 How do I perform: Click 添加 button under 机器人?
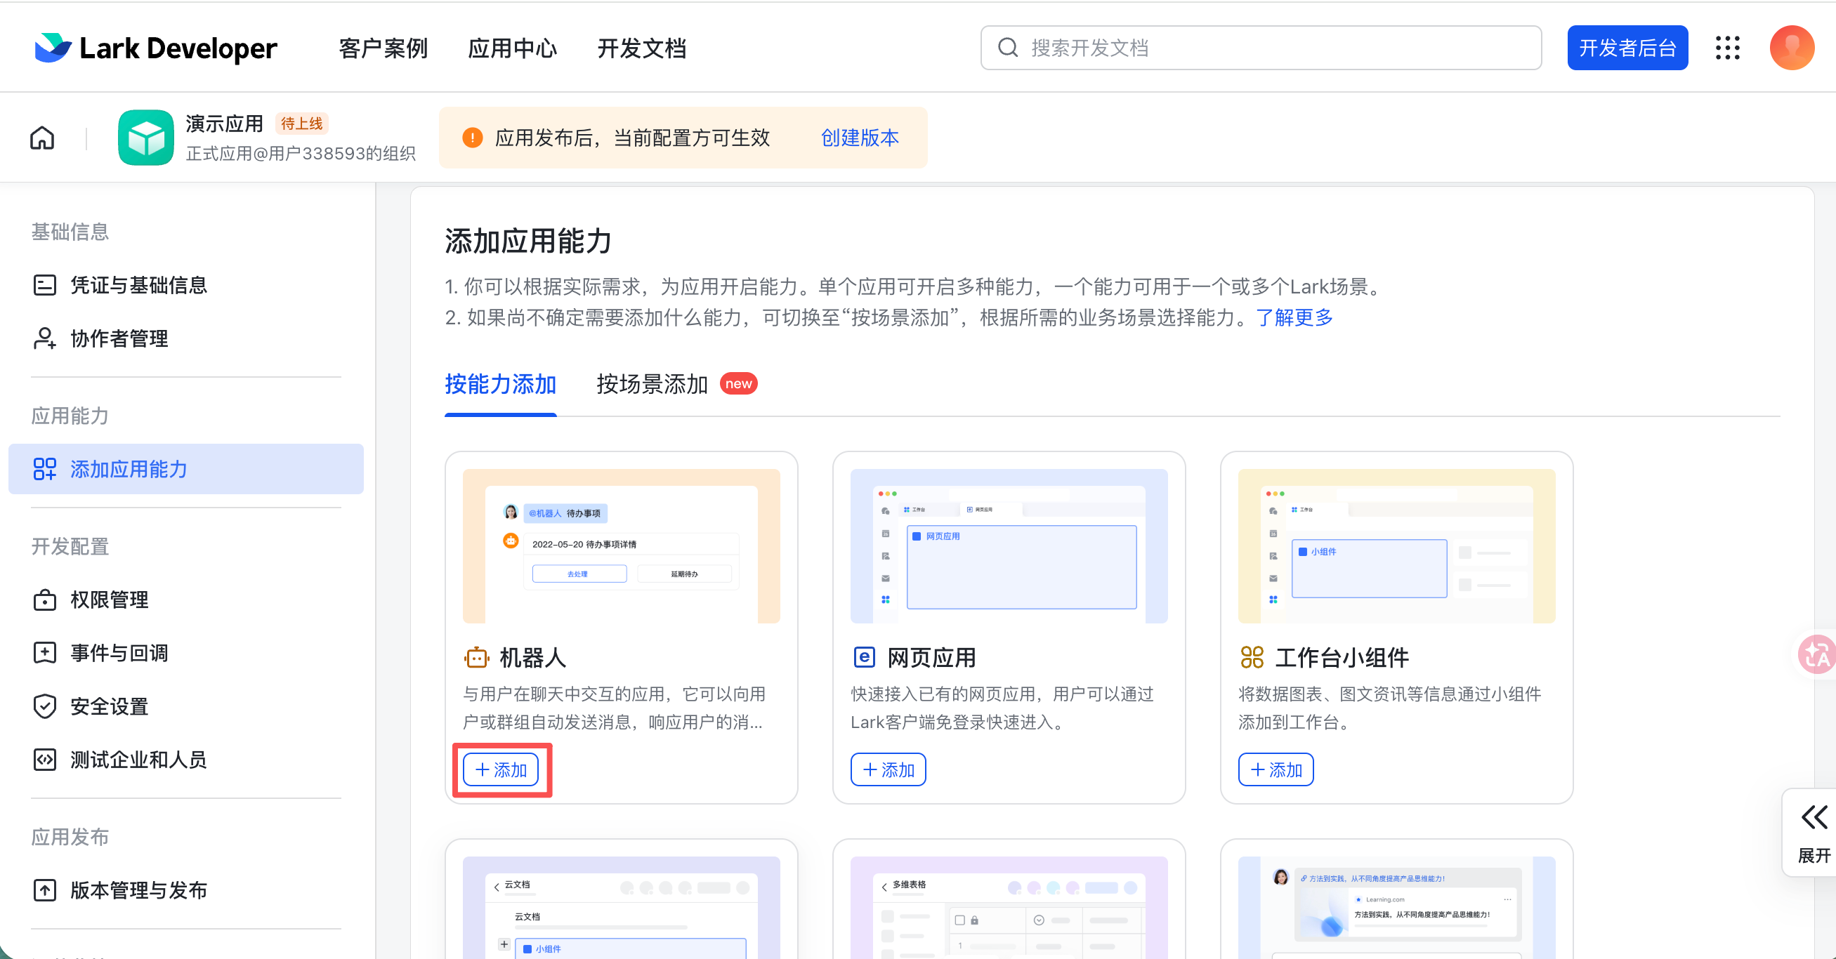501,769
